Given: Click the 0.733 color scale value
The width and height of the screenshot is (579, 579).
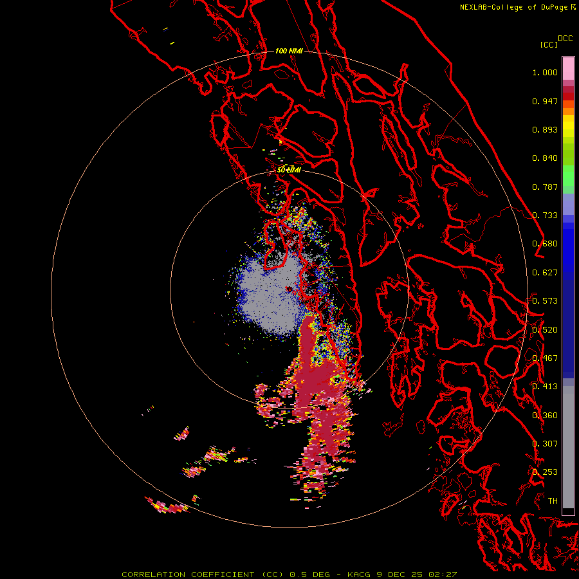Looking at the screenshot, I should tap(545, 216).
